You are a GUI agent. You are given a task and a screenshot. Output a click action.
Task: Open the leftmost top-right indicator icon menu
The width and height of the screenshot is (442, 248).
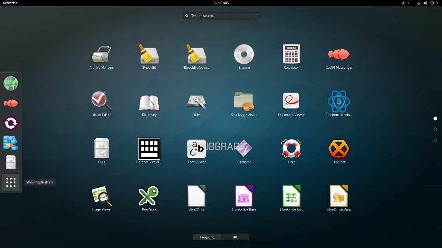(404, 3)
